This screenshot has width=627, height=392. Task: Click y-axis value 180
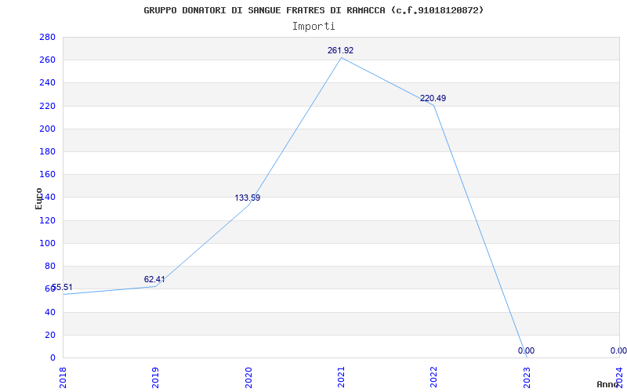[x=47, y=151]
